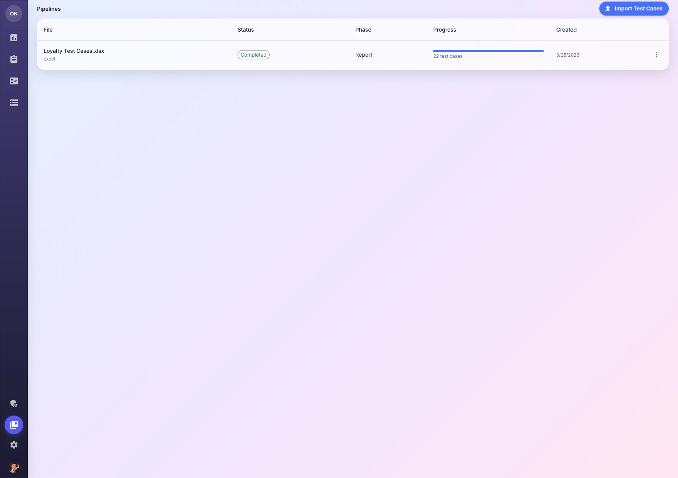
Task: Select the highlighted library book icon
Action: click(14, 425)
